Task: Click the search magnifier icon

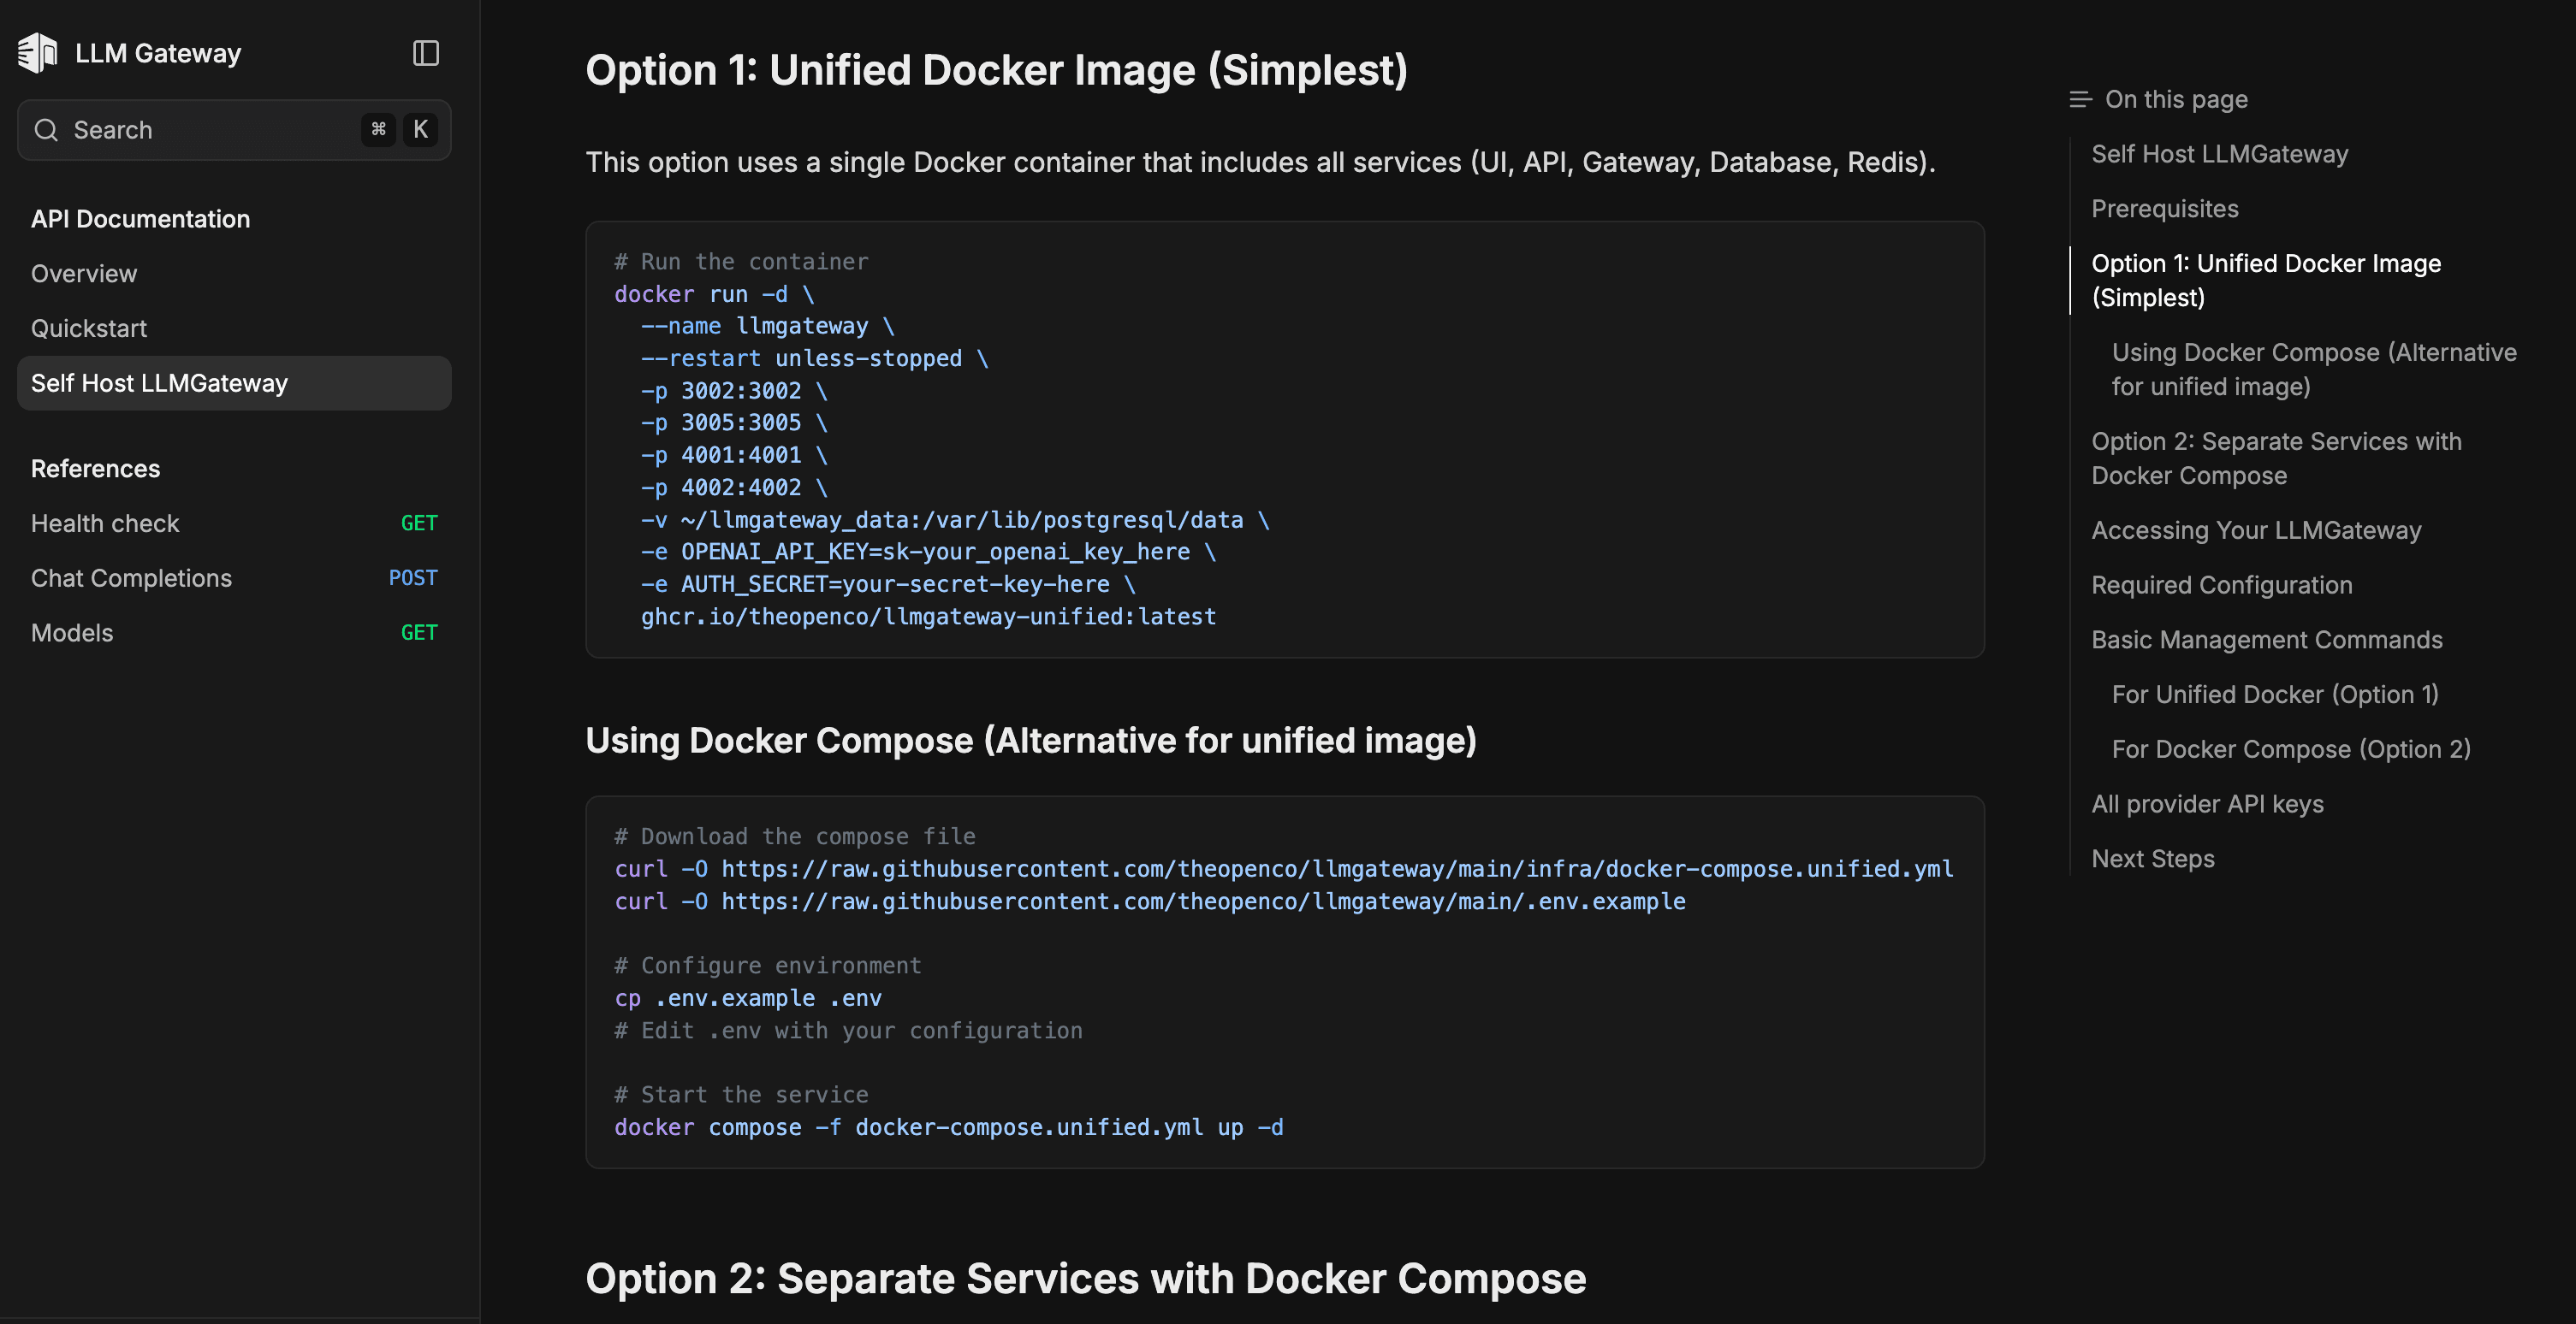Action: [46, 130]
